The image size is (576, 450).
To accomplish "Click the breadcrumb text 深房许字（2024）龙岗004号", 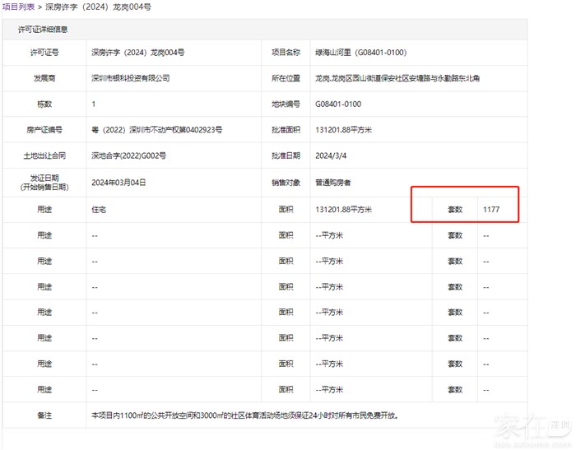I will (98, 7).
